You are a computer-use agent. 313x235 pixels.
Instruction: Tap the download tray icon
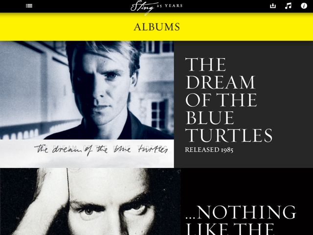(x=273, y=6)
